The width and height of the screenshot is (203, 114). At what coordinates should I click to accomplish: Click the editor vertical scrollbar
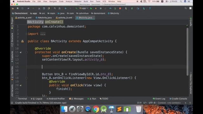(x=187, y=52)
